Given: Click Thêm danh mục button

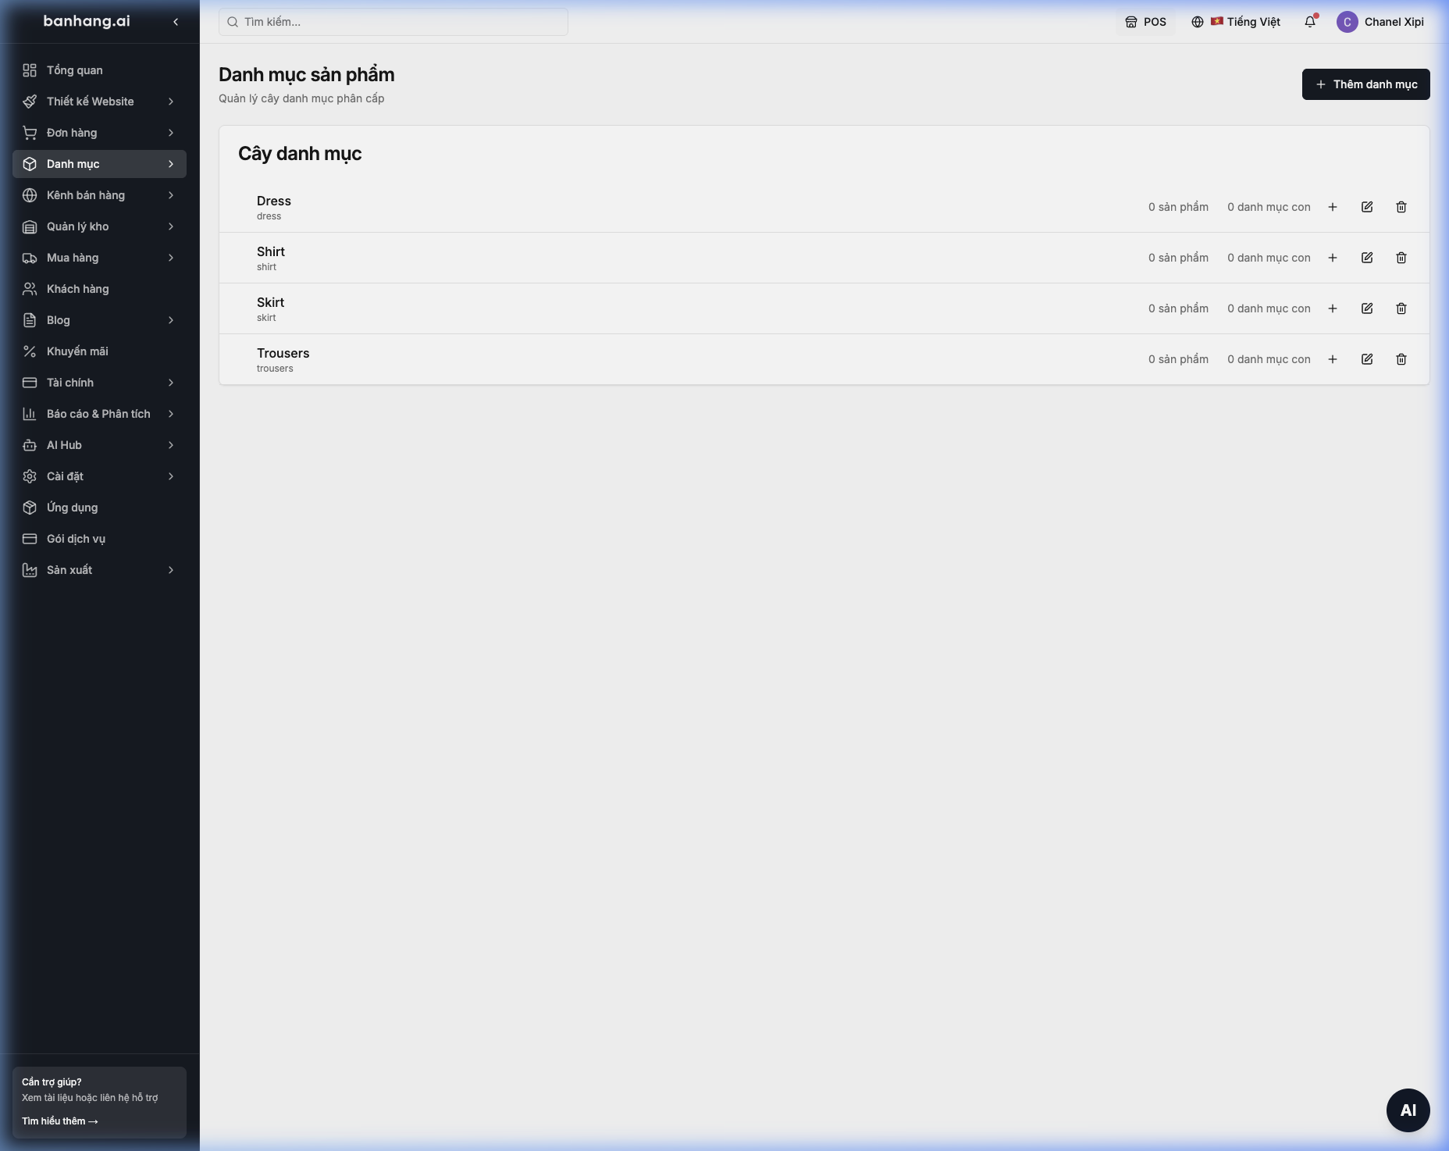Looking at the screenshot, I should point(1365,84).
